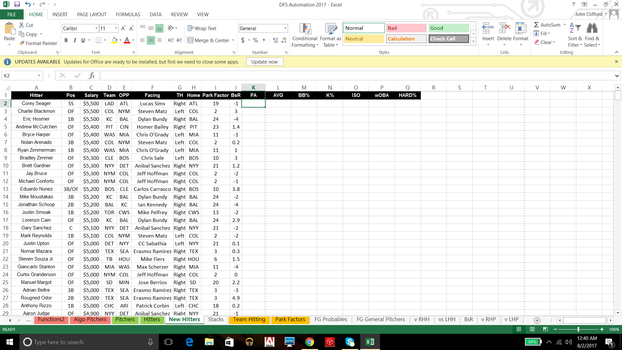This screenshot has height=350, width=622.
Task: Toggle Align Right alignment
Action: (159, 40)
